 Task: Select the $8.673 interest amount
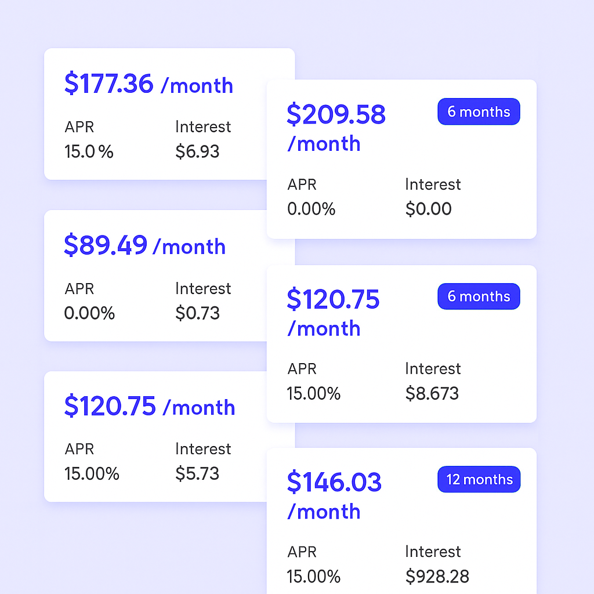point(432,394)
